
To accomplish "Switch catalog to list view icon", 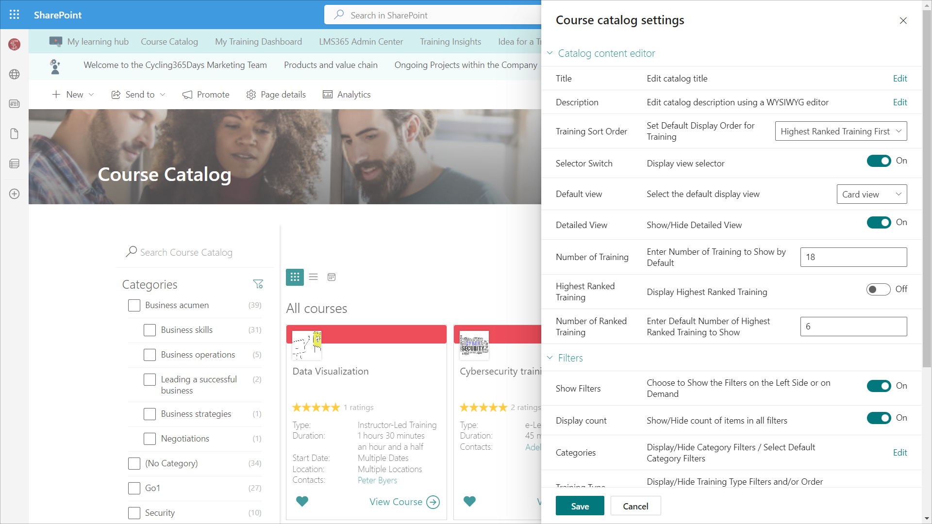I will click(313, 277).
